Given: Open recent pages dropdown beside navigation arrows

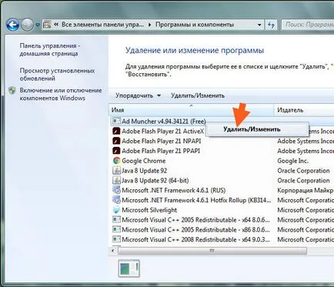Looking at the screenshot, I should (38, 25).
